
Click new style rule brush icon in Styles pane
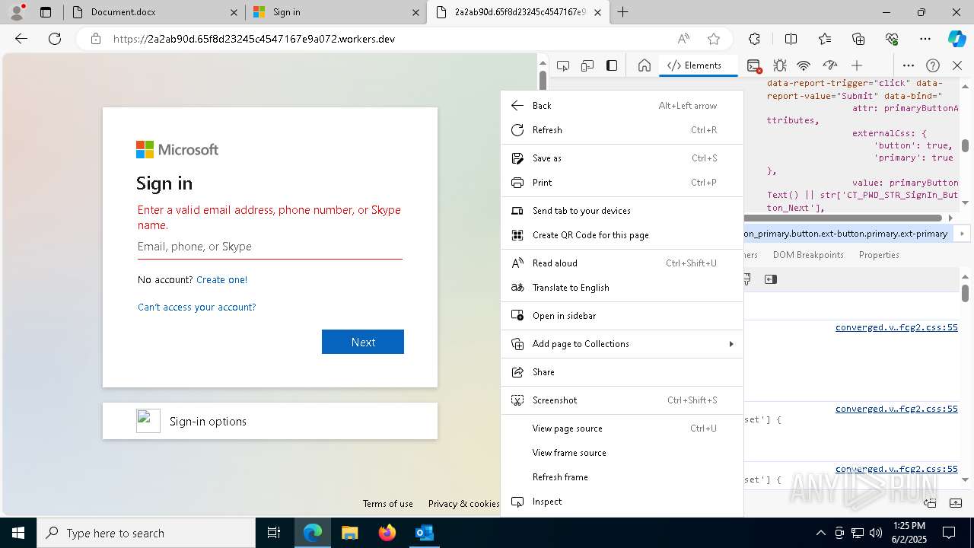pos(746,279)
